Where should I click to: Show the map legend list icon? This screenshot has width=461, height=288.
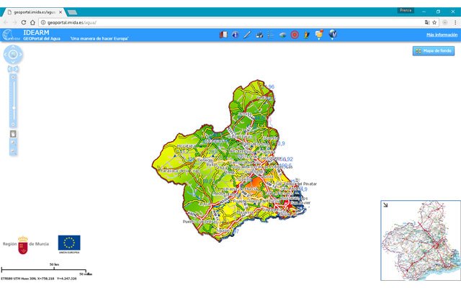click(271, 35)
